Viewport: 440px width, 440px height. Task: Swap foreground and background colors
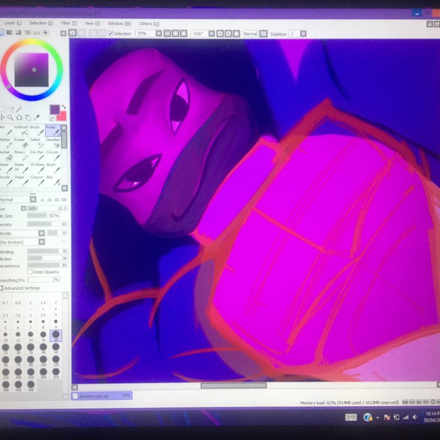(63, 107)
